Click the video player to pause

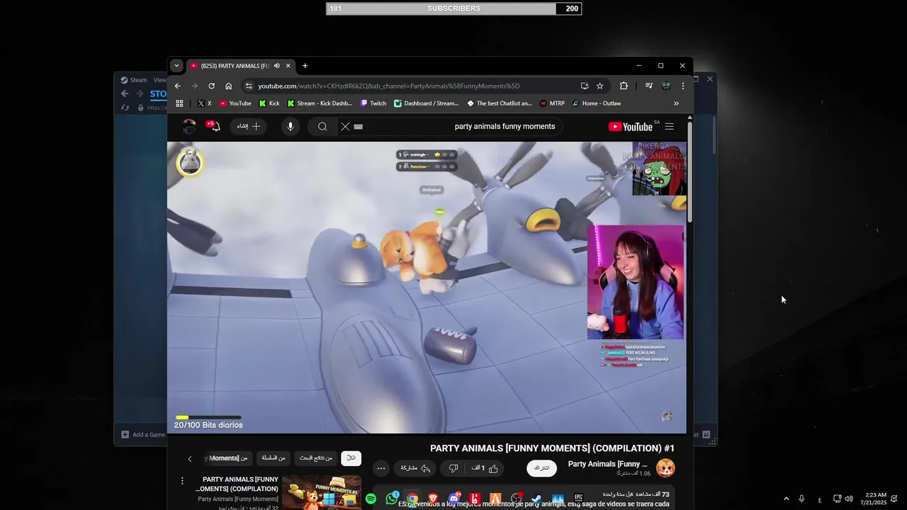coord(427,287)
